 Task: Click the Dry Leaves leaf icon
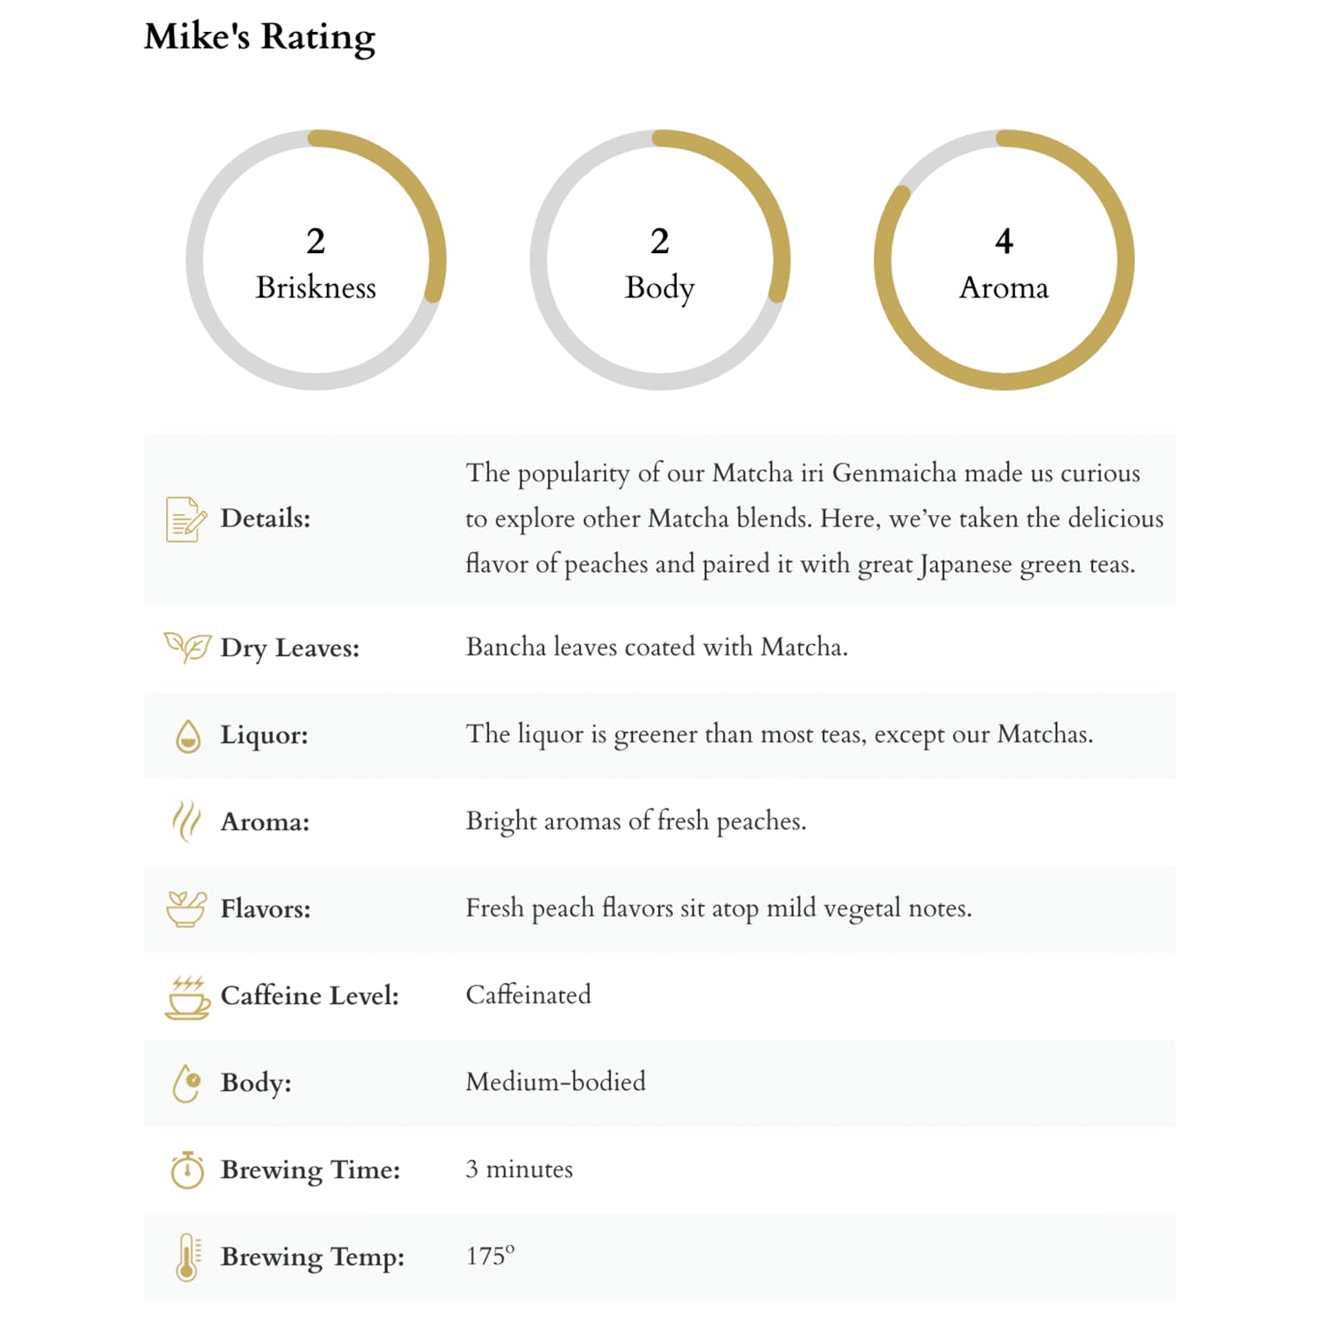point(187,647)
